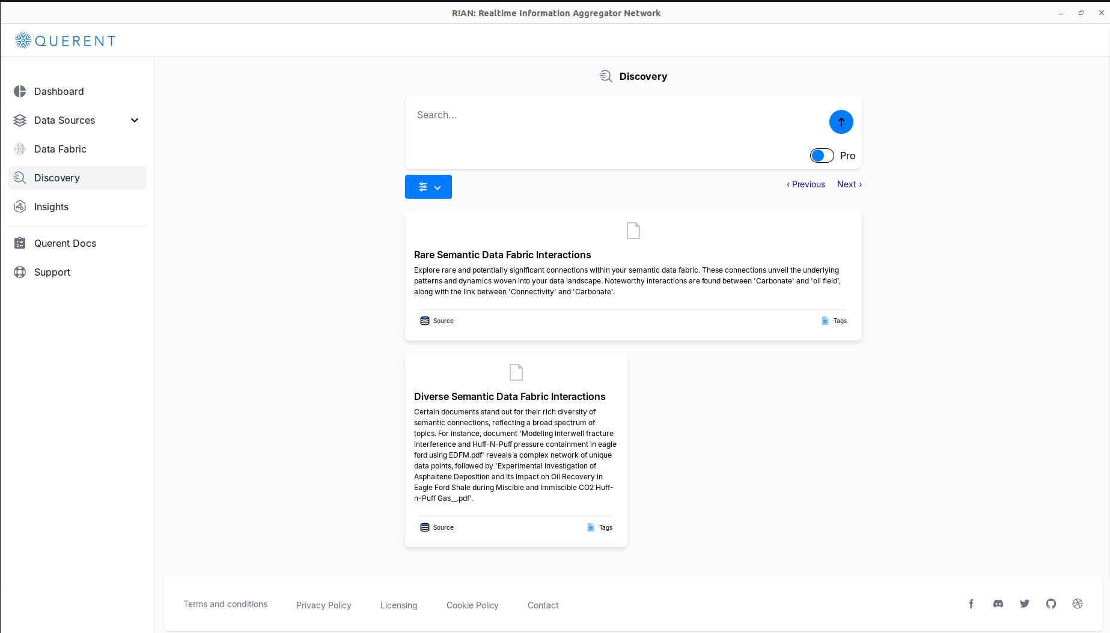Go to Dashboard in sidebar

pos(78,91)
